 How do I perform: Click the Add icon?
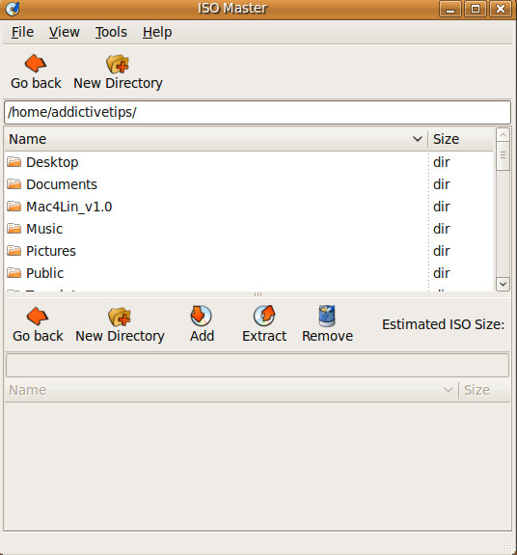click(202, 316)
